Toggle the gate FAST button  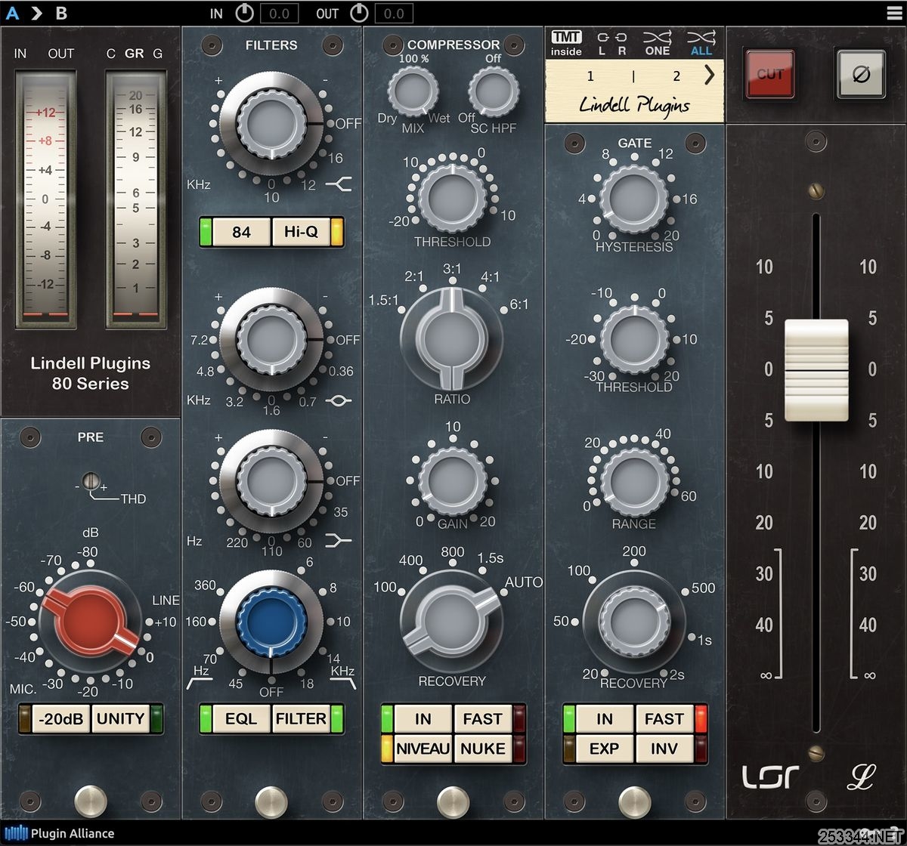click(664, 719)
